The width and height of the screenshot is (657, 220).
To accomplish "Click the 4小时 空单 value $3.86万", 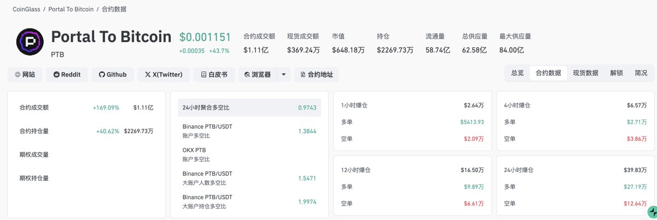I will tap(638, 139).
